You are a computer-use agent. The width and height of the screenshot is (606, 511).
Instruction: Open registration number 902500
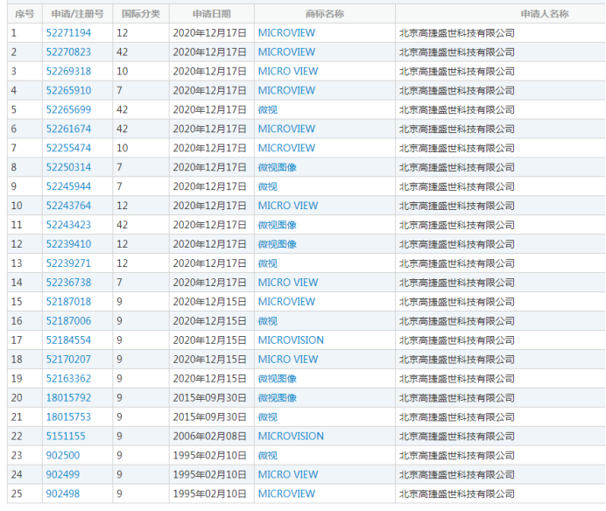tap(63, 455)
